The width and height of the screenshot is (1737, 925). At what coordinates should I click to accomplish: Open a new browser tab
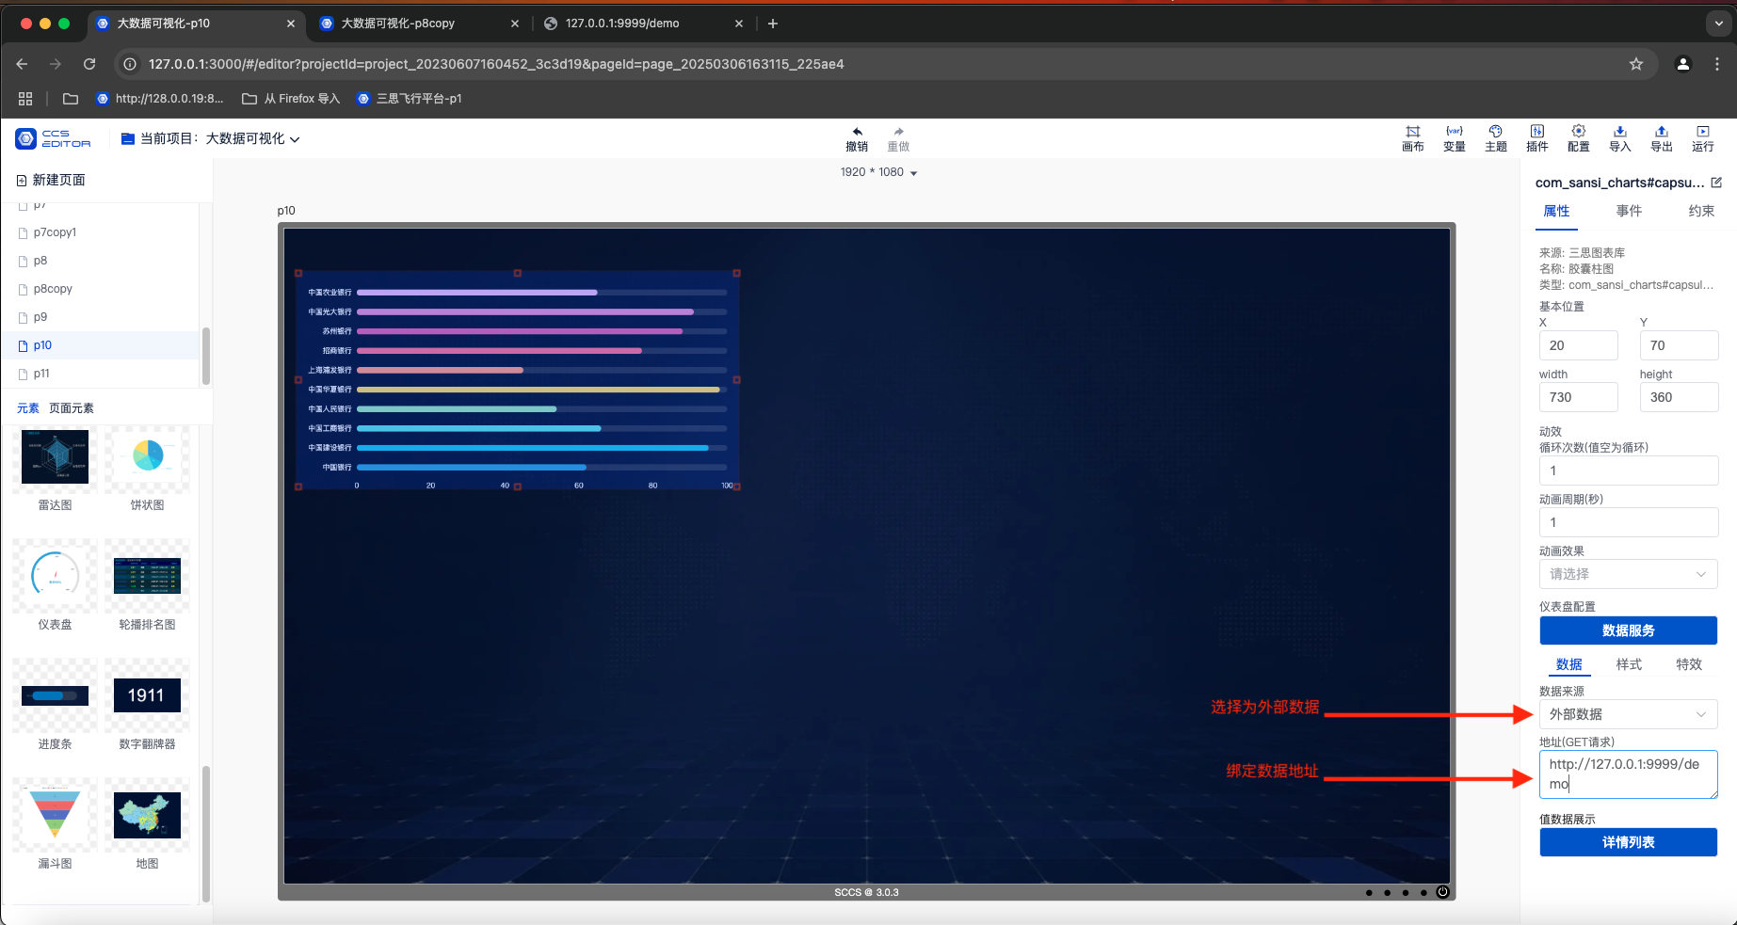point(773,24)
